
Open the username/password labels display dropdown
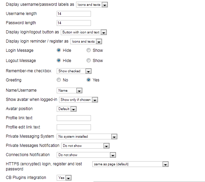click(x=92, y=5)
